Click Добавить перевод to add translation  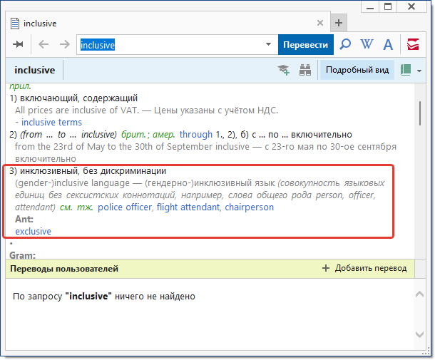pos(364,269)
